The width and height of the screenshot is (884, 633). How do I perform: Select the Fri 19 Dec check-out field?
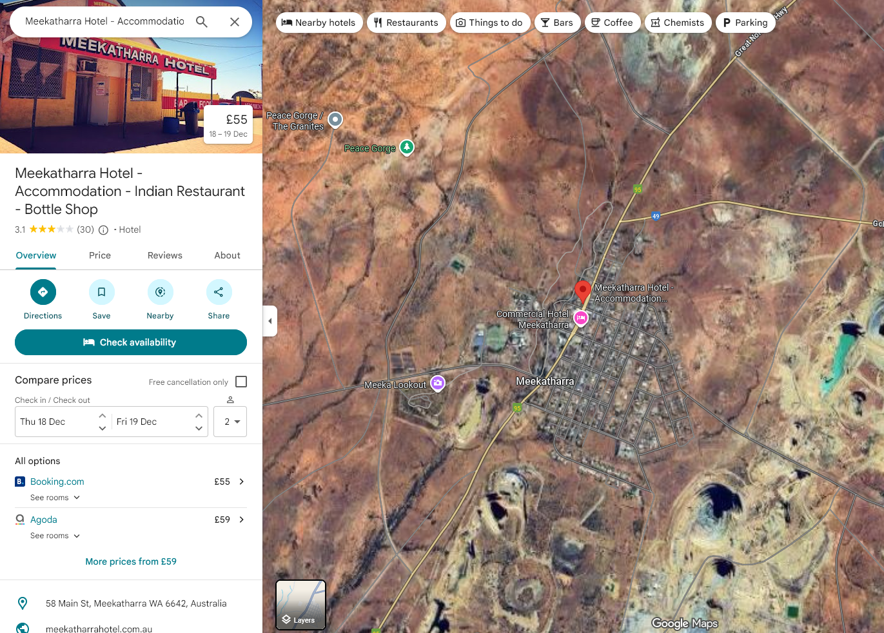pyautogui.click(x=160, y=422)
